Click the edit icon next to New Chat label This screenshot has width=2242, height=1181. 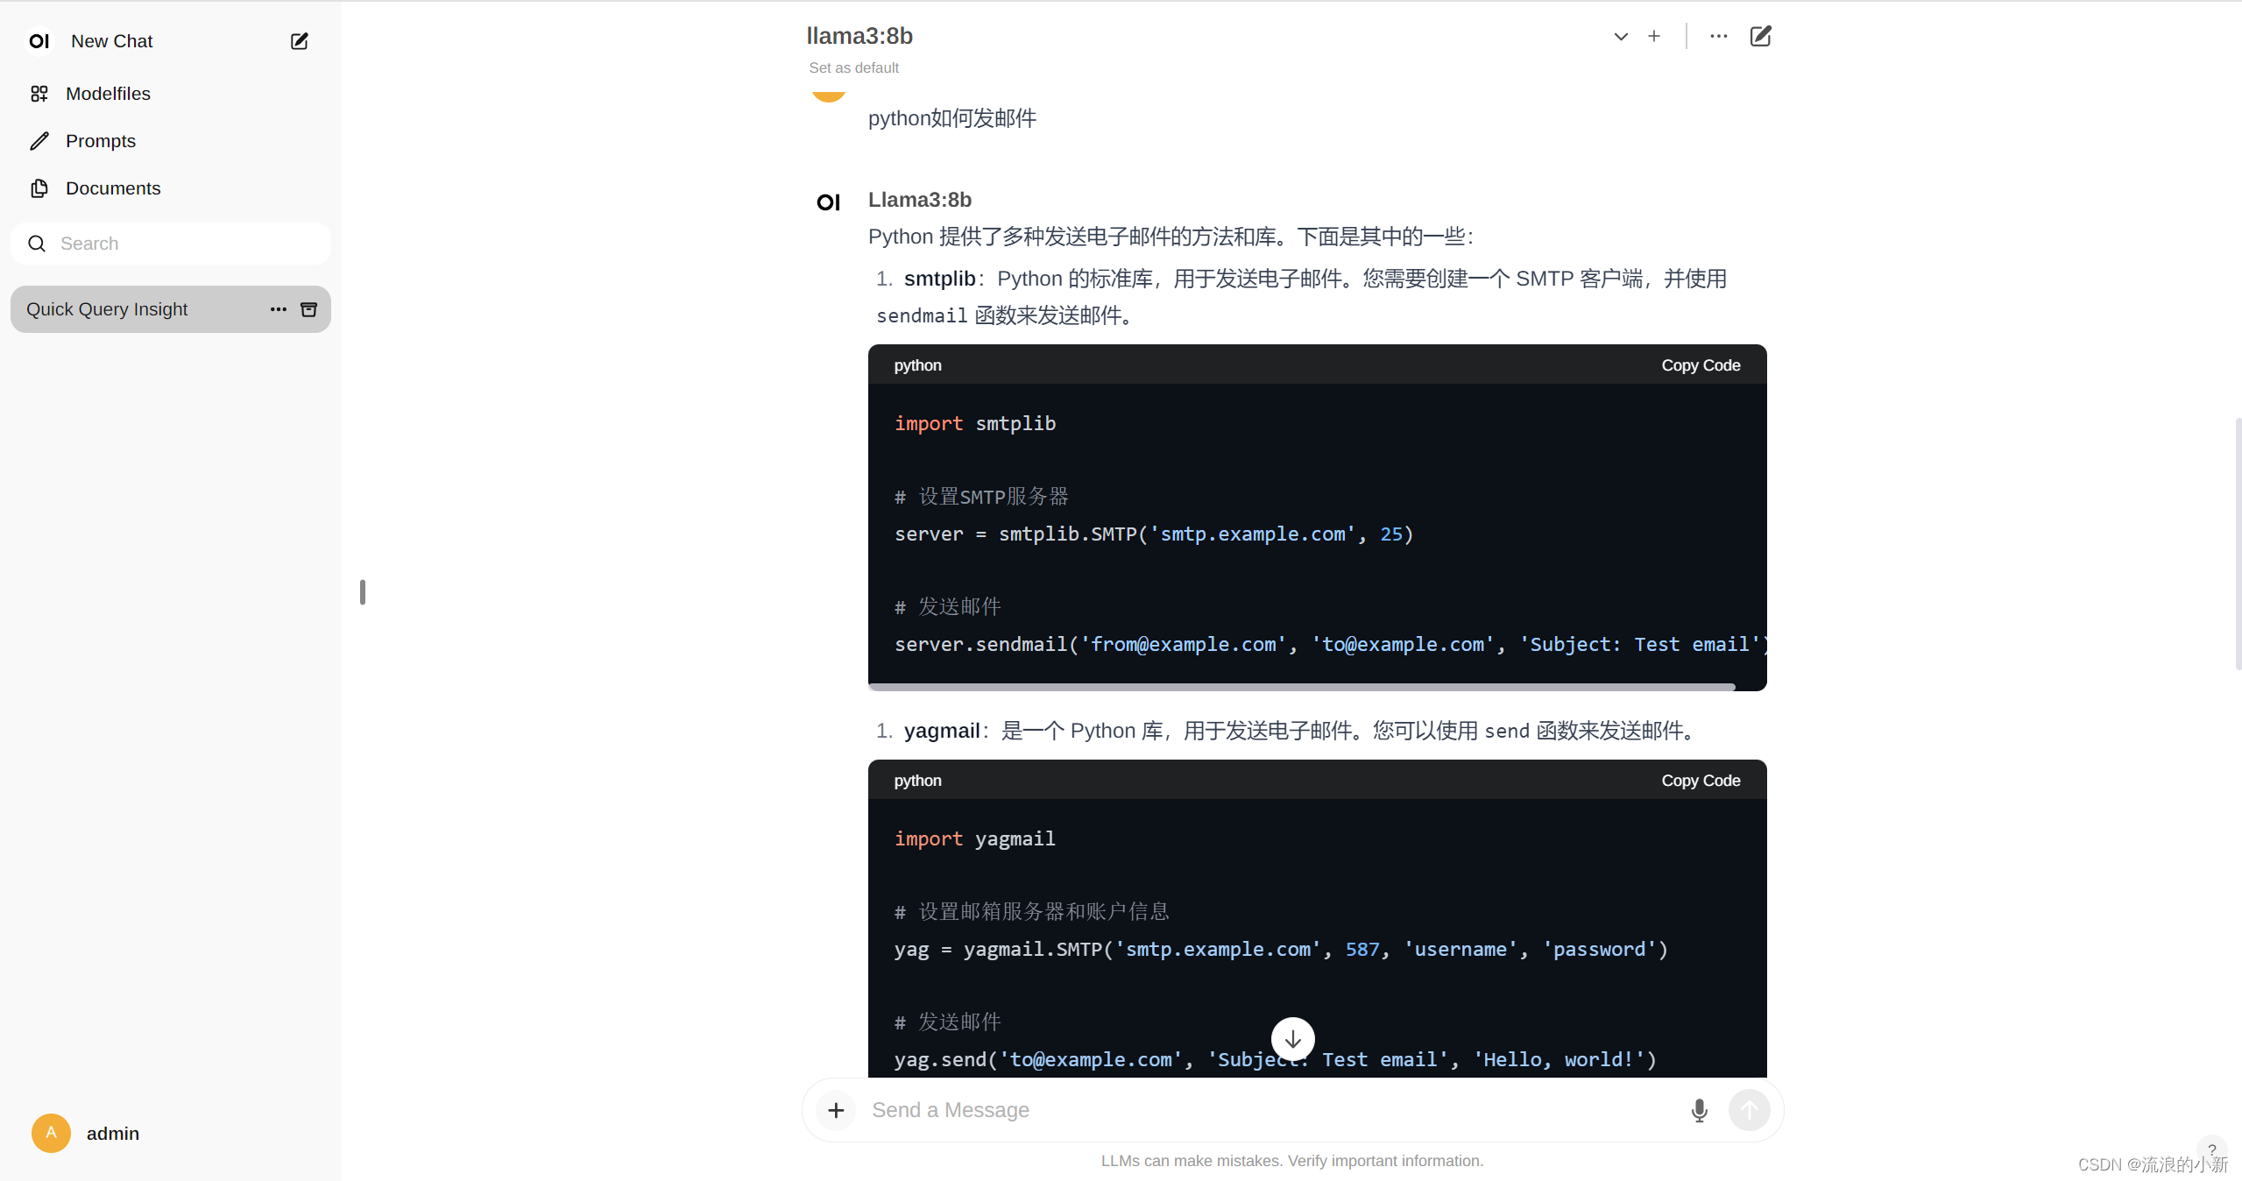click(298, 40)
